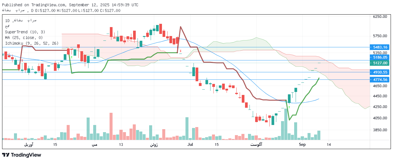
Task: Select the MA (25, close, 0) legend
Action: [24, 37]
